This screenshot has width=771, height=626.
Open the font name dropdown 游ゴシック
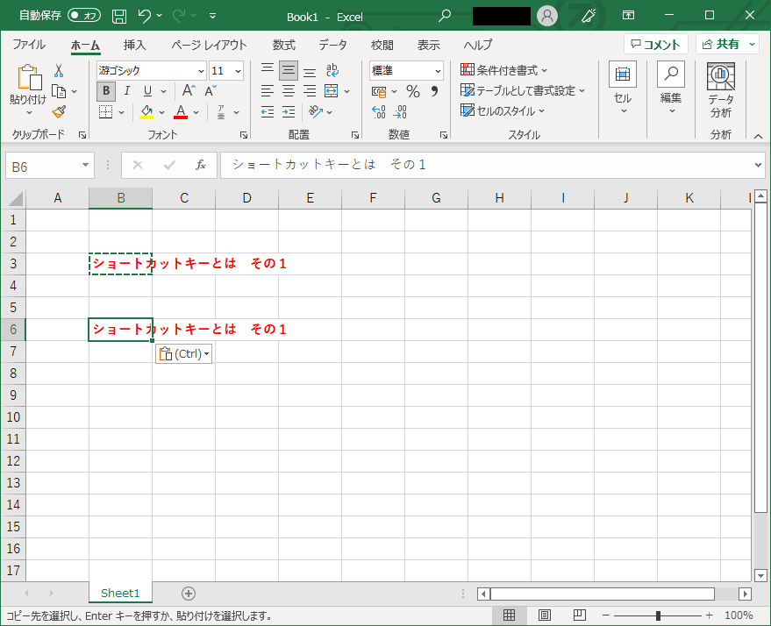pyautogui.click(x=201, y=71)
